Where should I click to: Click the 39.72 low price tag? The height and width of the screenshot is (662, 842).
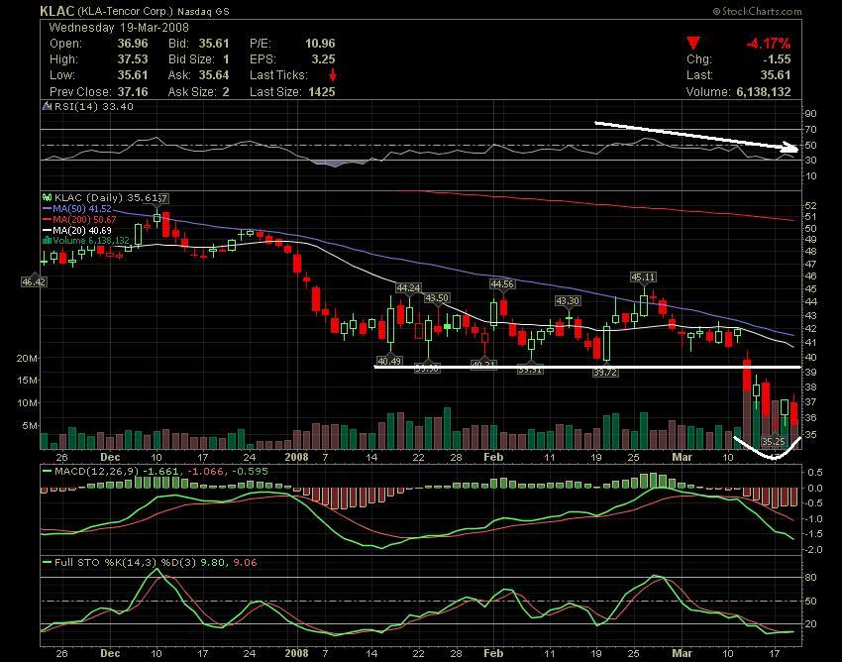[x=605, y=372]
